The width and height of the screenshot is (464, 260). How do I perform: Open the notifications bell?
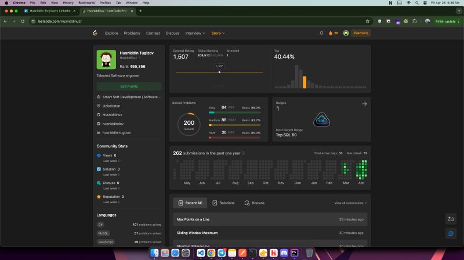321,33
